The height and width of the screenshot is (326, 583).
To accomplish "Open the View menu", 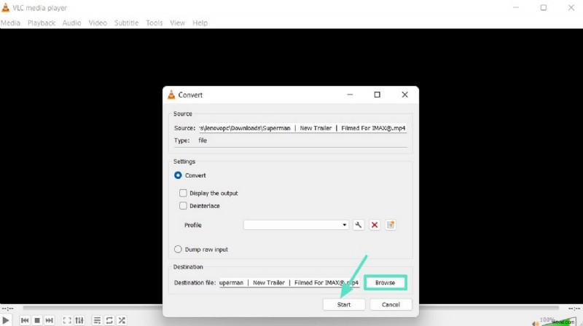I will pos(178,23).
